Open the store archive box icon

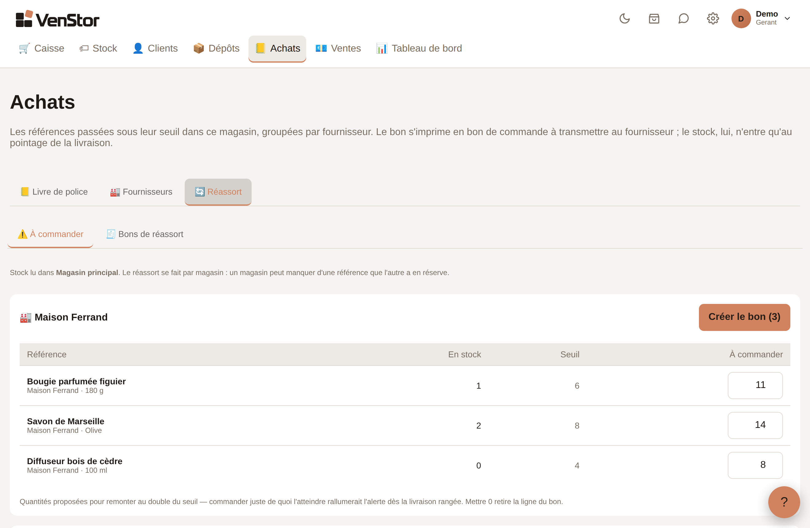(654, 18)
